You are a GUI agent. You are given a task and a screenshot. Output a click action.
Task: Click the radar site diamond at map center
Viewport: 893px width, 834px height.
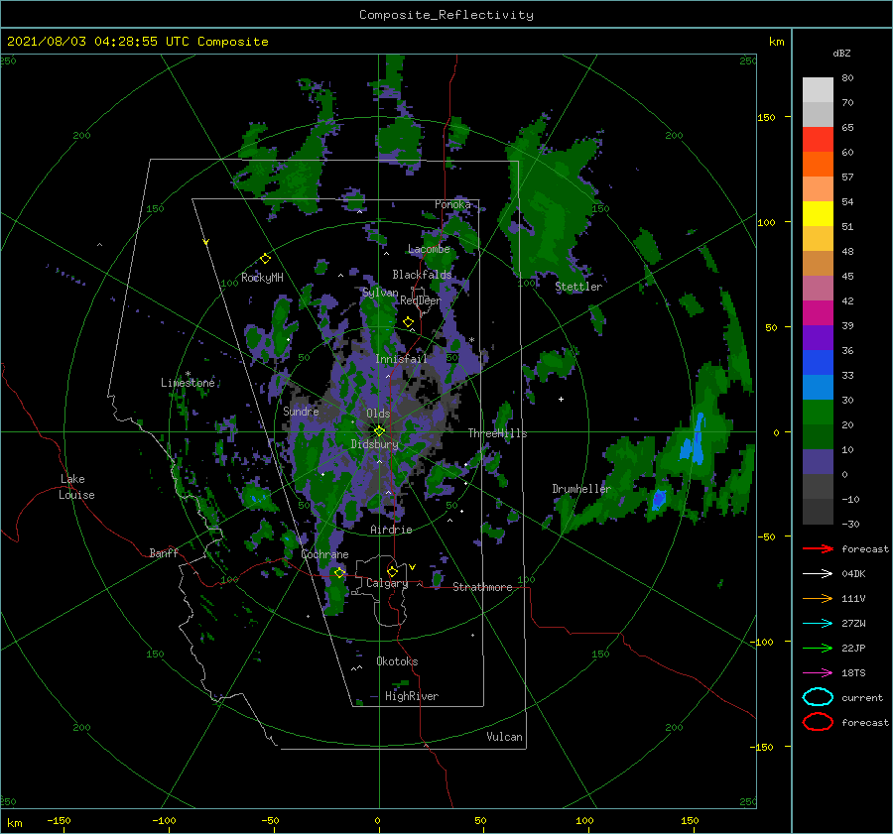pos(379,431)
